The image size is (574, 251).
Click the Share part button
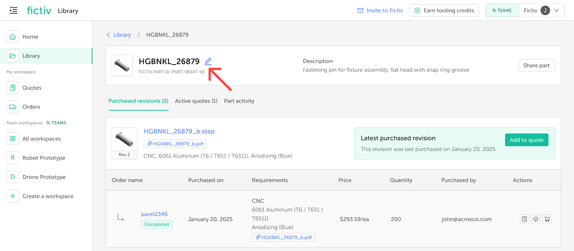tap(536, 65)
